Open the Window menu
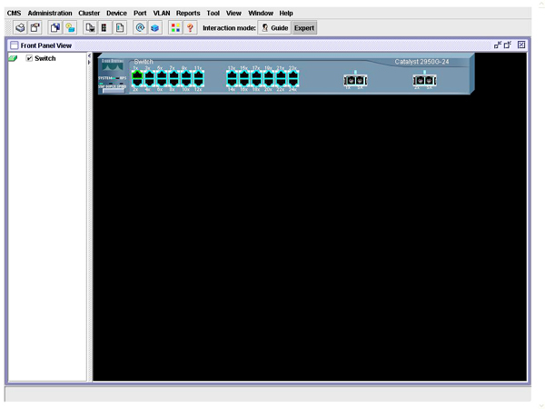 tap(261, 13)
